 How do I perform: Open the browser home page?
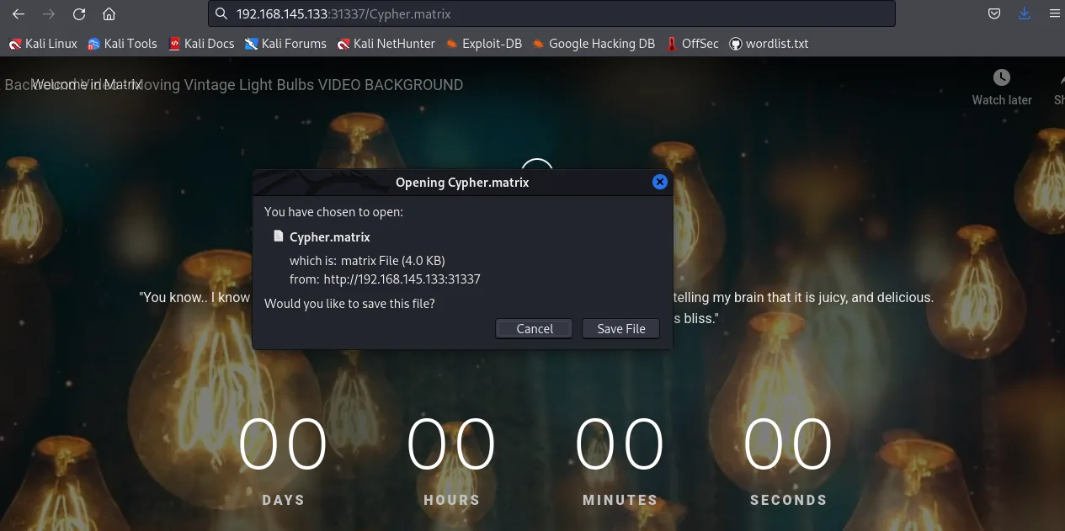(109, 14)
